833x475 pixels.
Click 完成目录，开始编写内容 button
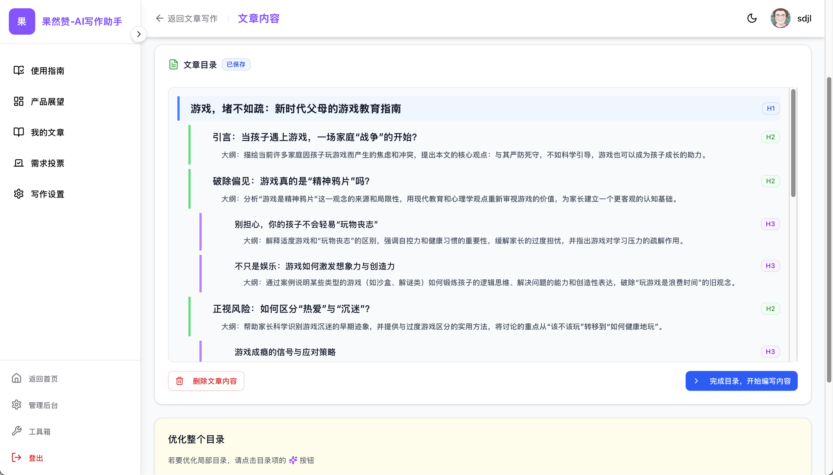741,381
